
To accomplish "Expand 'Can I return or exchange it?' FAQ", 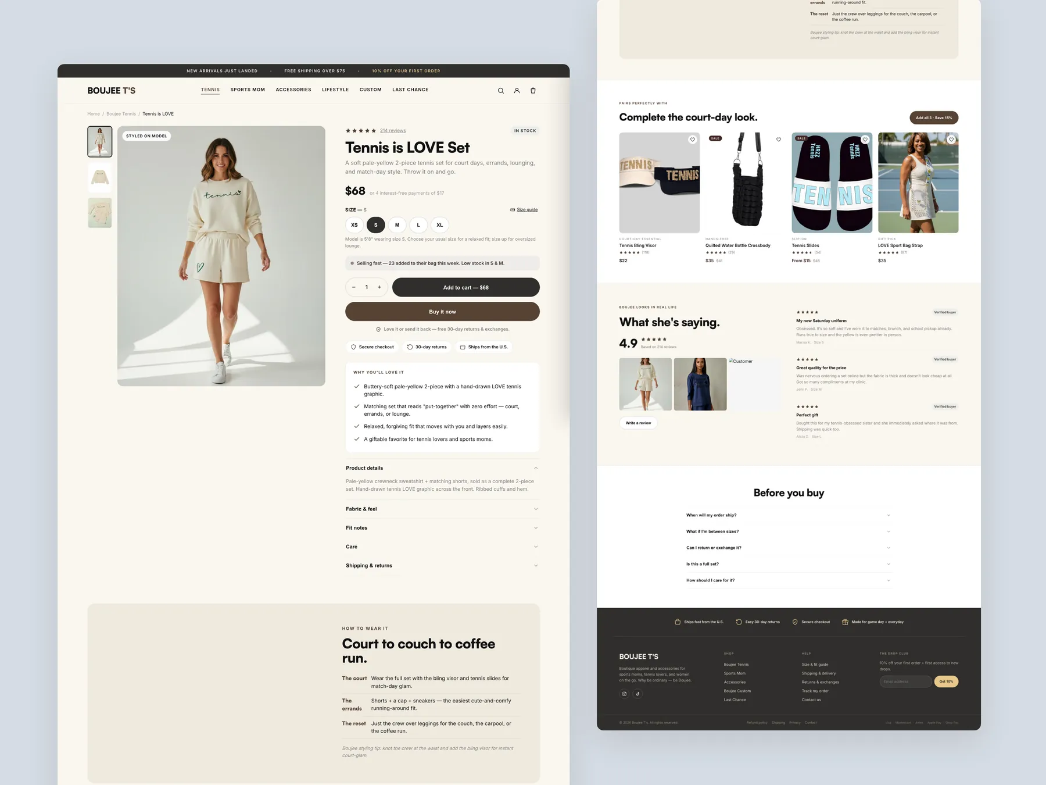I will 789,548.
